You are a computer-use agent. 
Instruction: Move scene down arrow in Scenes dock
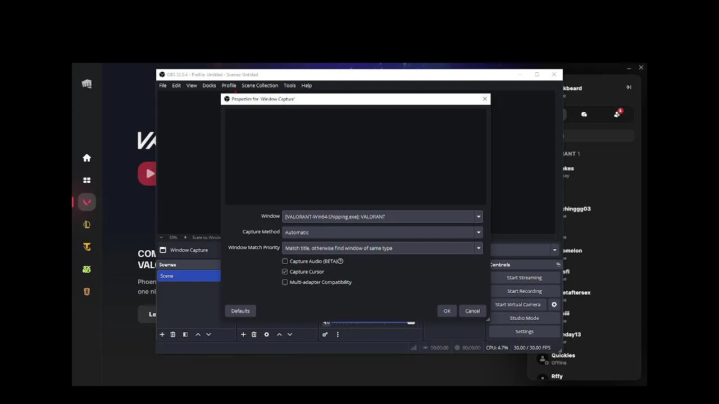(x=208, y=334)
